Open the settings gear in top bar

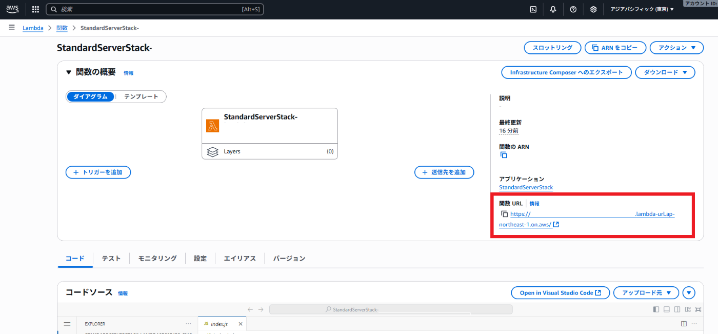click(x=593, y=9)
